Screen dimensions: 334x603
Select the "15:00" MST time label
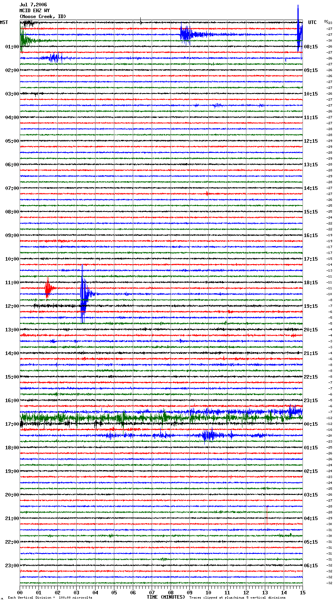click(x=12, y=377)
